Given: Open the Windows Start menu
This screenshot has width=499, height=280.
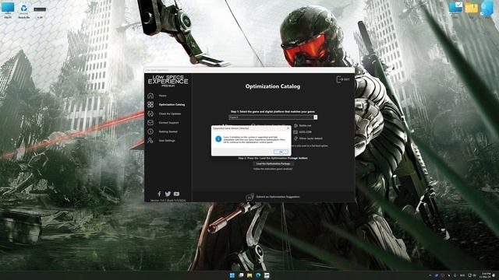Looking at the screenshot, I should pyautogui.click(x=232, y=275).
